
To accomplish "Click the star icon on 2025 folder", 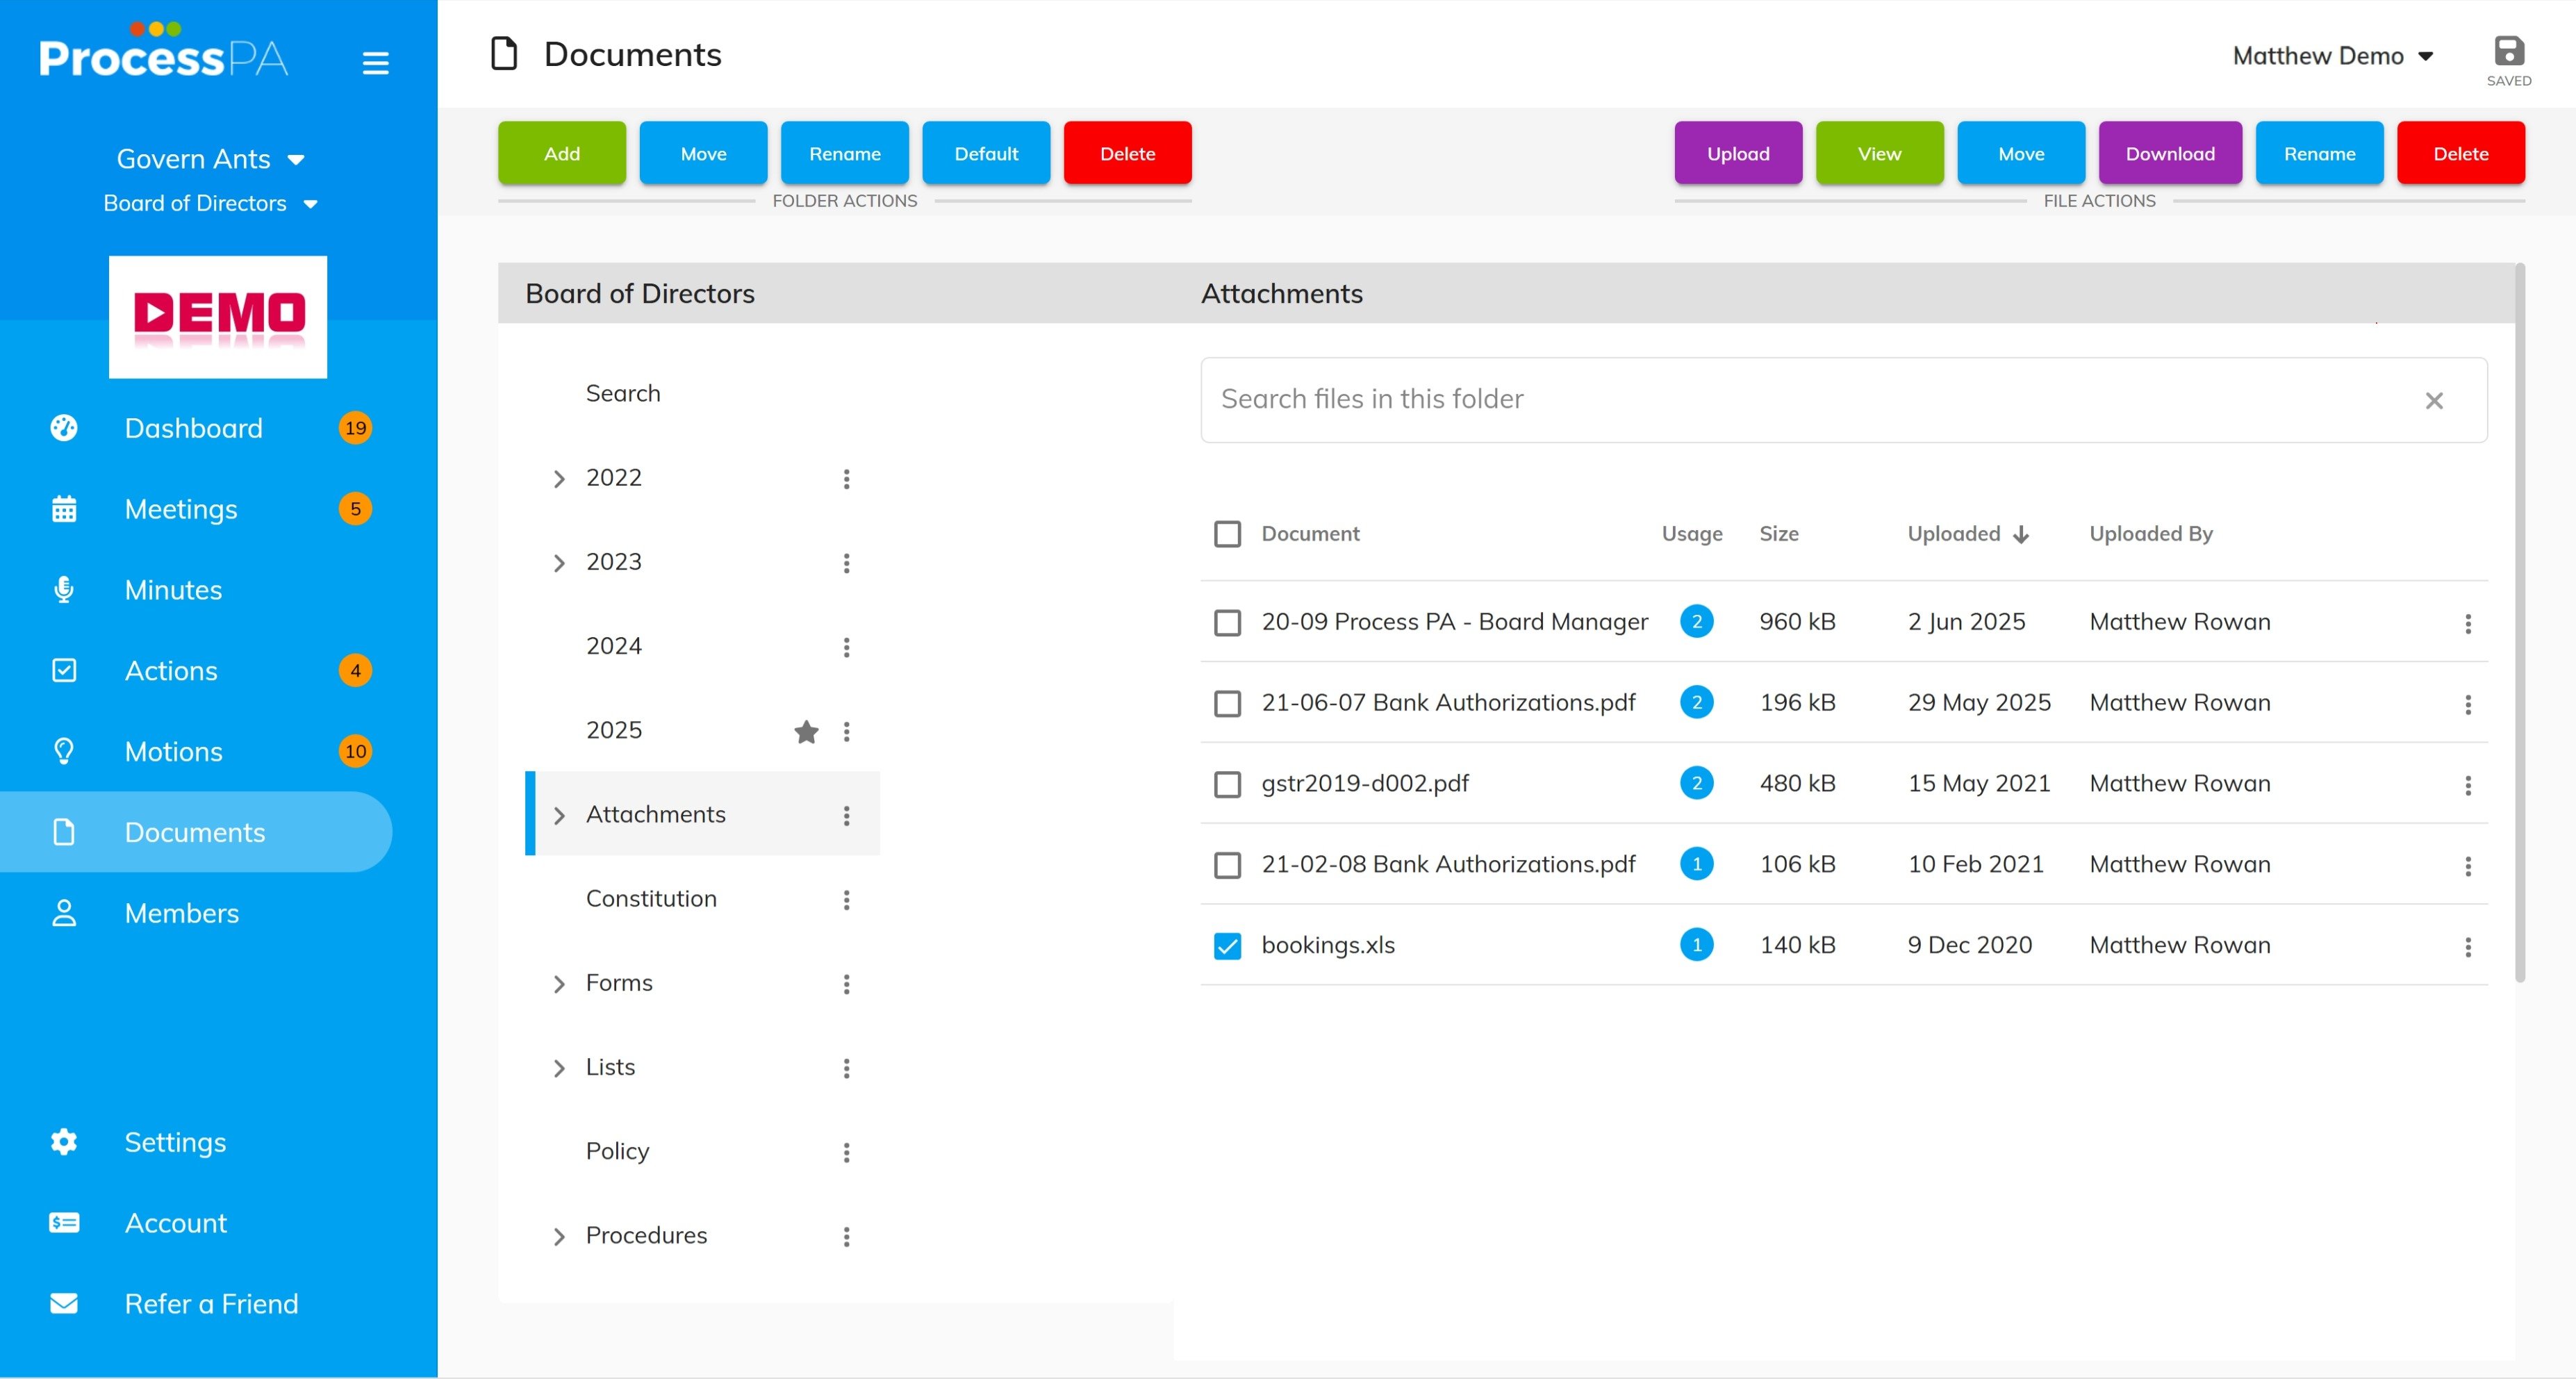I will pos(806,732).
